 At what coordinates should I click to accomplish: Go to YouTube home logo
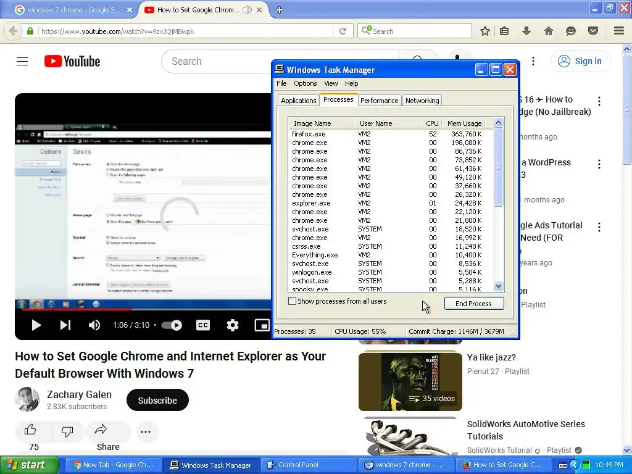click(72, 61)
